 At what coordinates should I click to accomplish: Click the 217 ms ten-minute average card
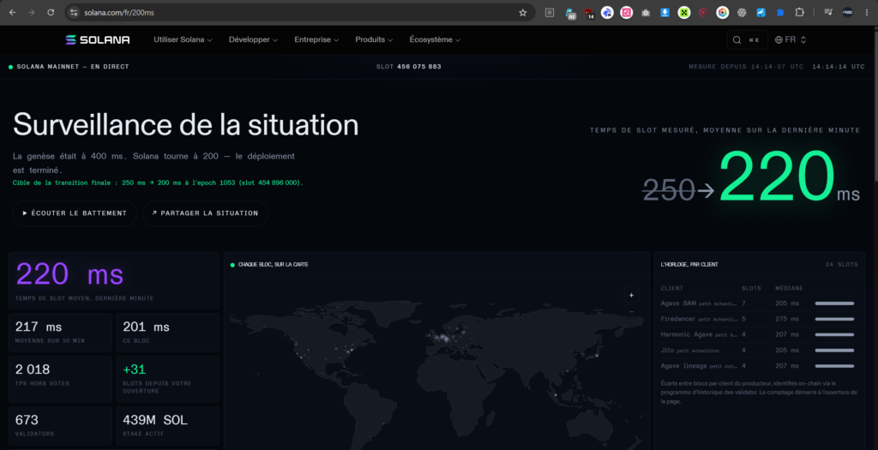pyautogui.click(x=61, y=333)
